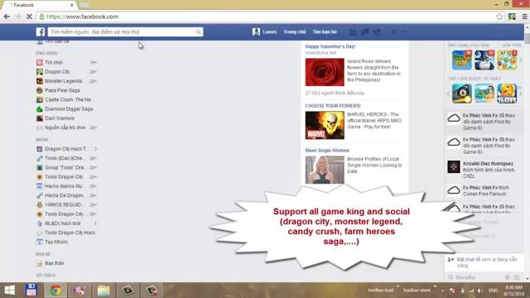This screenshot has width=530, height=298.
Task: Click the right arrow of suggested games row
Action: [521, 94]
